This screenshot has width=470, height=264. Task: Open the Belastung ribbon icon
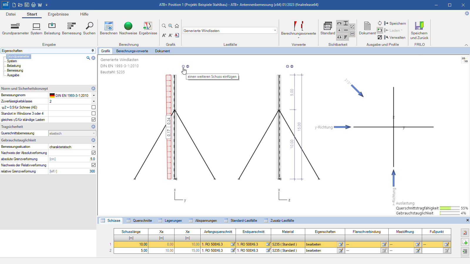pyautogui.click(x=52, y=26)
